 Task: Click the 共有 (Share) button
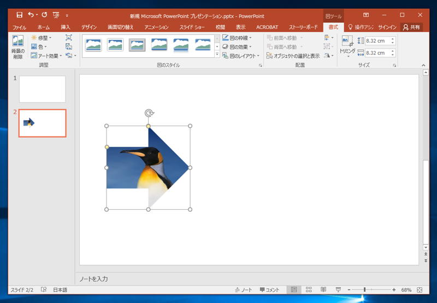tap(412, 27)
